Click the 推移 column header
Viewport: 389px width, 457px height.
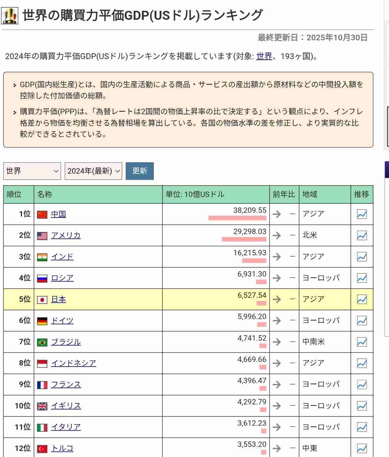tap(361, 194)
